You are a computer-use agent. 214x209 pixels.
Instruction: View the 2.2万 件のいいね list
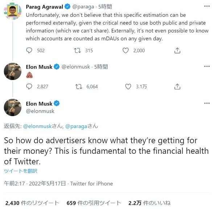pos(149,203)
